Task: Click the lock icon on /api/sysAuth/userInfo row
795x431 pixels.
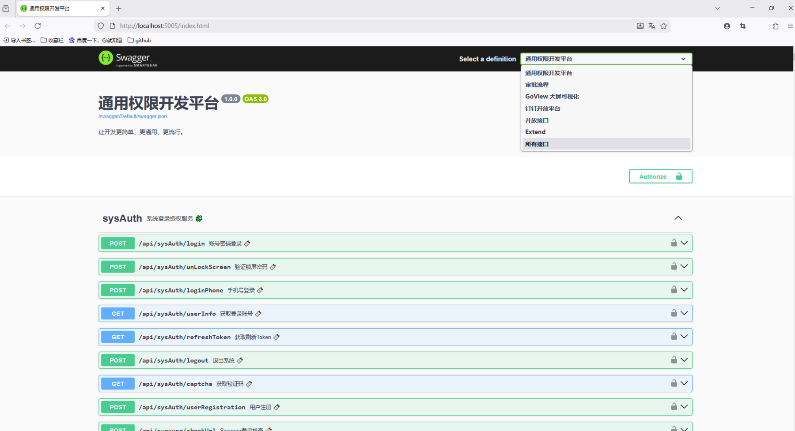Action: coord(674,313)
